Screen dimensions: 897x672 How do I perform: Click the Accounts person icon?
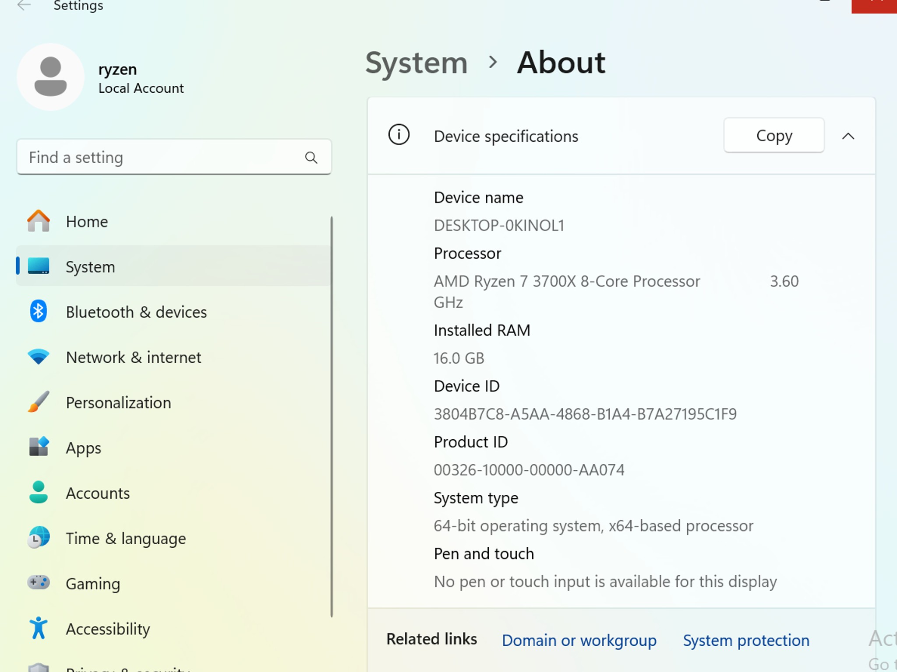[x=39, y=492]
